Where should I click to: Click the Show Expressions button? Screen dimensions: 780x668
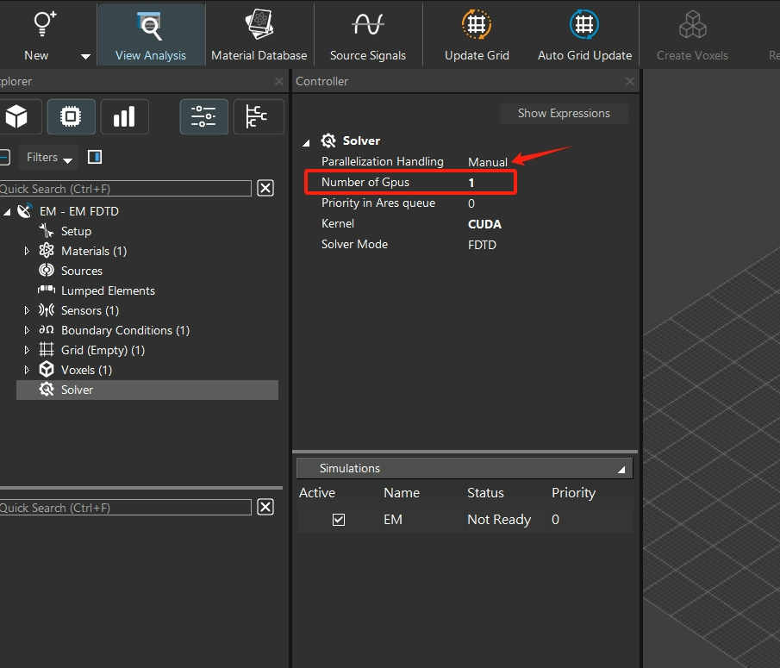pyautogui.click(x=564, y=114)
